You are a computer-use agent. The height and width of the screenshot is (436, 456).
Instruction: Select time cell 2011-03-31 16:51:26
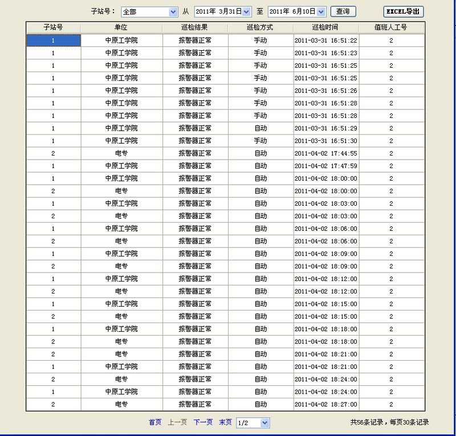click(x=326, y=91)
